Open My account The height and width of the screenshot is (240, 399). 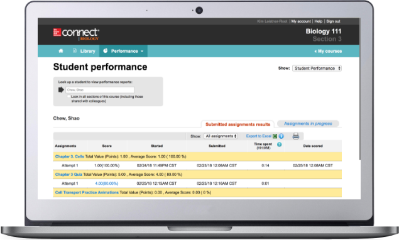pyautogui.click(x=301, y=21)
